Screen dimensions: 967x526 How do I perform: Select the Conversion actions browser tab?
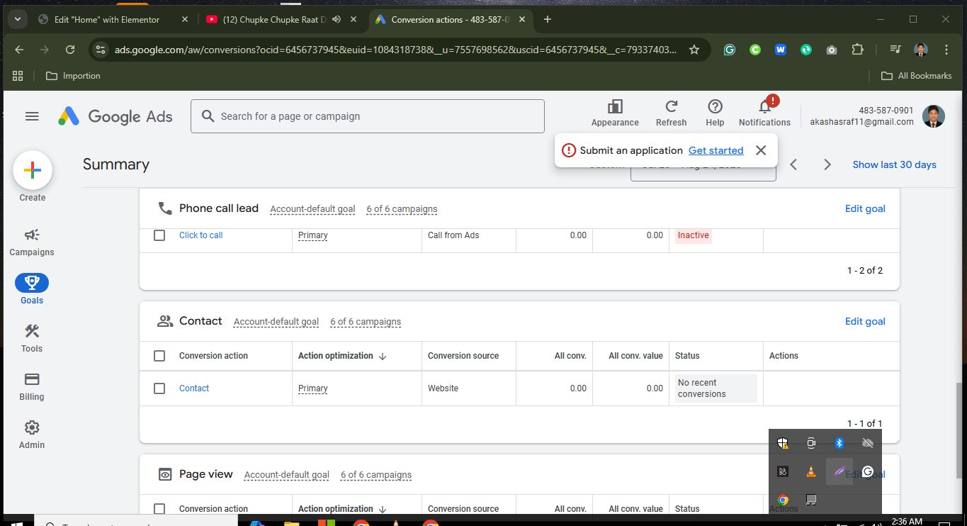(446, 19)
